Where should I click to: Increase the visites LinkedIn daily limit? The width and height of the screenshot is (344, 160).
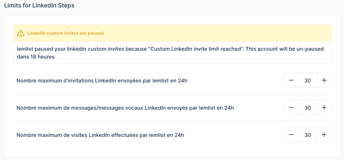pyautogui.click(x=324, y=135)
